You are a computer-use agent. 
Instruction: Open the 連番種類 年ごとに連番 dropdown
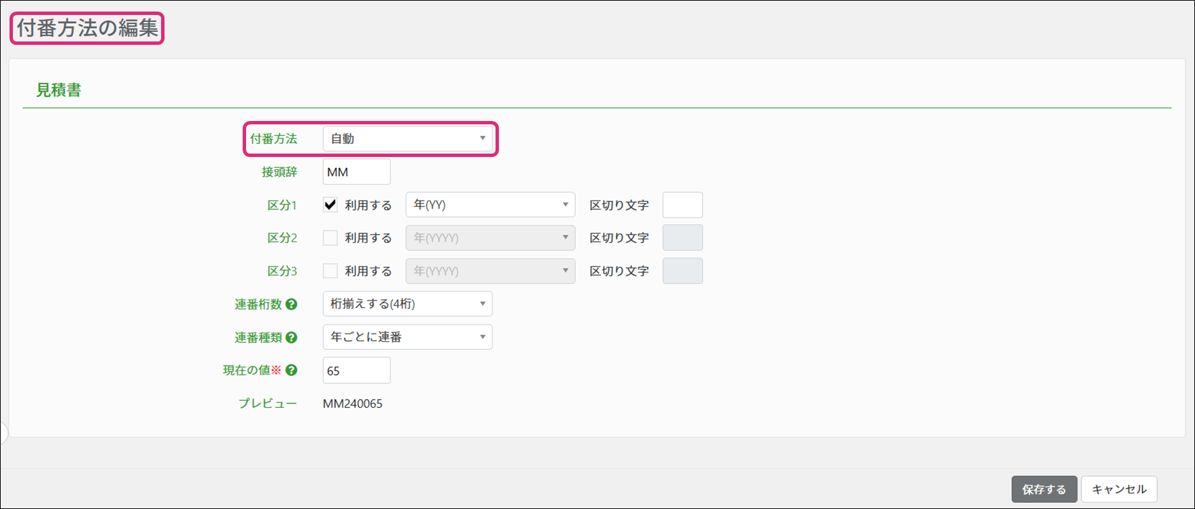click(407, 337)
